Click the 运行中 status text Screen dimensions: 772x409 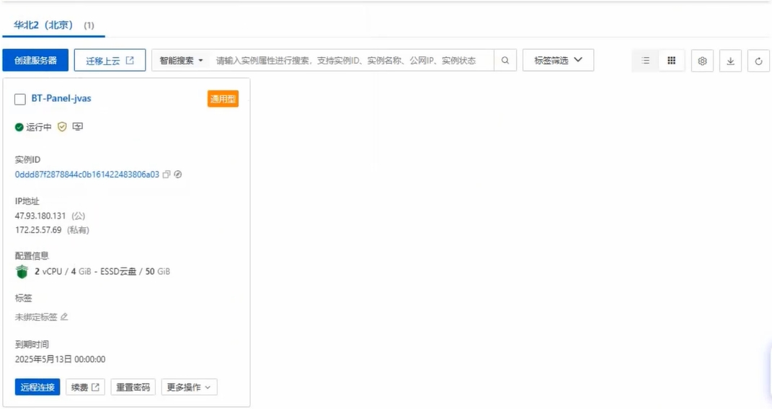click(39, 127)
